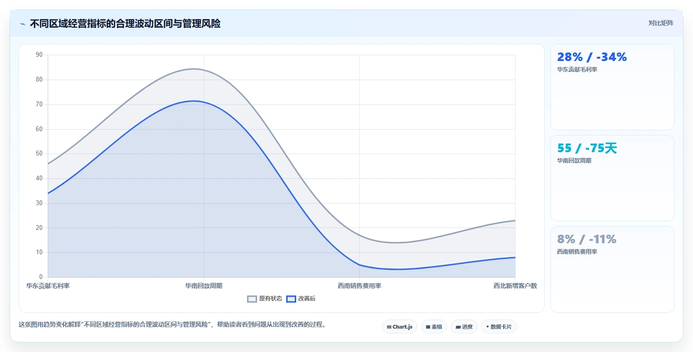This screenshot has height=352, width=693.
Task: Click the icon inside the 数据卡片 chip
Action: [487, 327]
